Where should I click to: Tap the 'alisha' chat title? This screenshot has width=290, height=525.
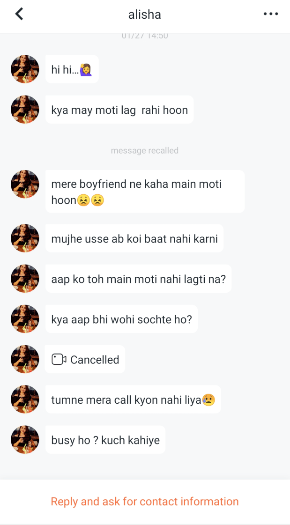click(x=145, y=15)
